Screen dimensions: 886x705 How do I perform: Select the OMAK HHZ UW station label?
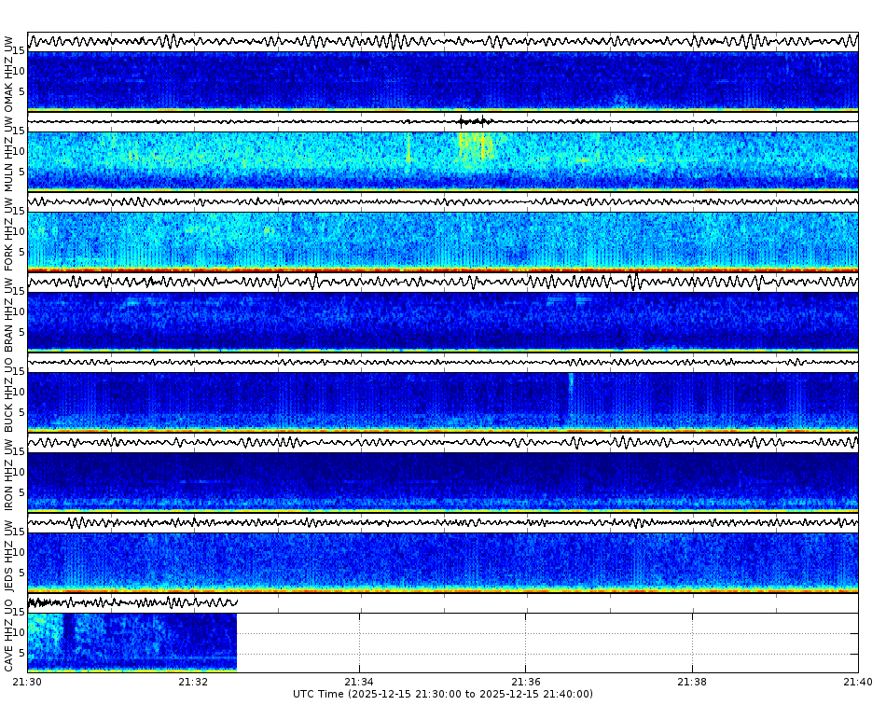click(x=9, y=70)
